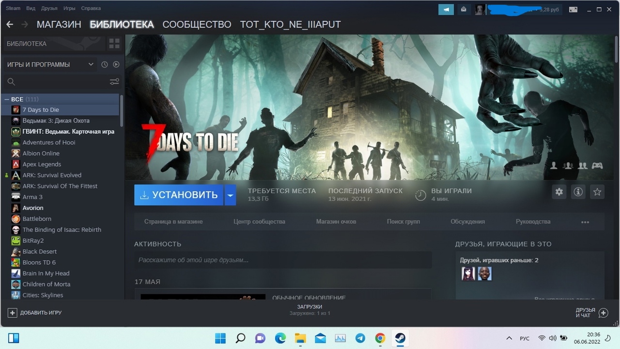Open the Вид menu

pyautogui.click(x=31, y=8)
